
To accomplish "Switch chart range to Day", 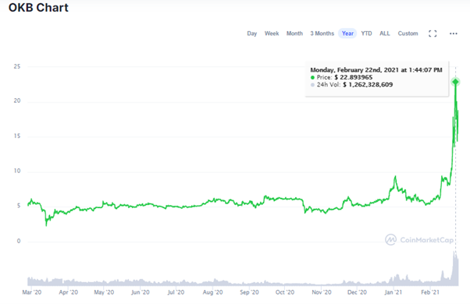I will click(x=251, y=34).
